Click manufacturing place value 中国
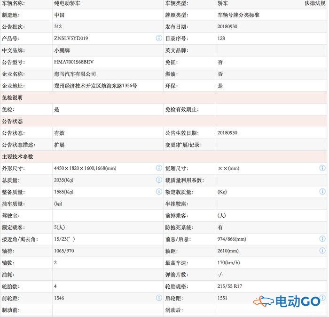 click(x=59, y=15)
